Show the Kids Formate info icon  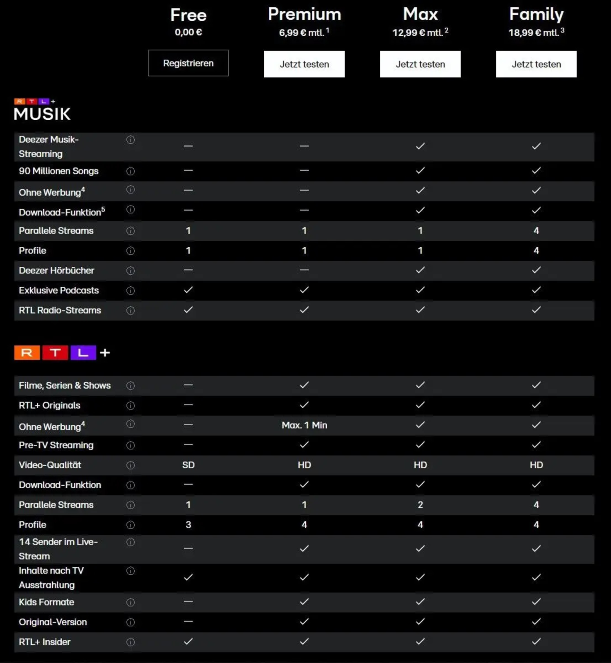(130, 603)
